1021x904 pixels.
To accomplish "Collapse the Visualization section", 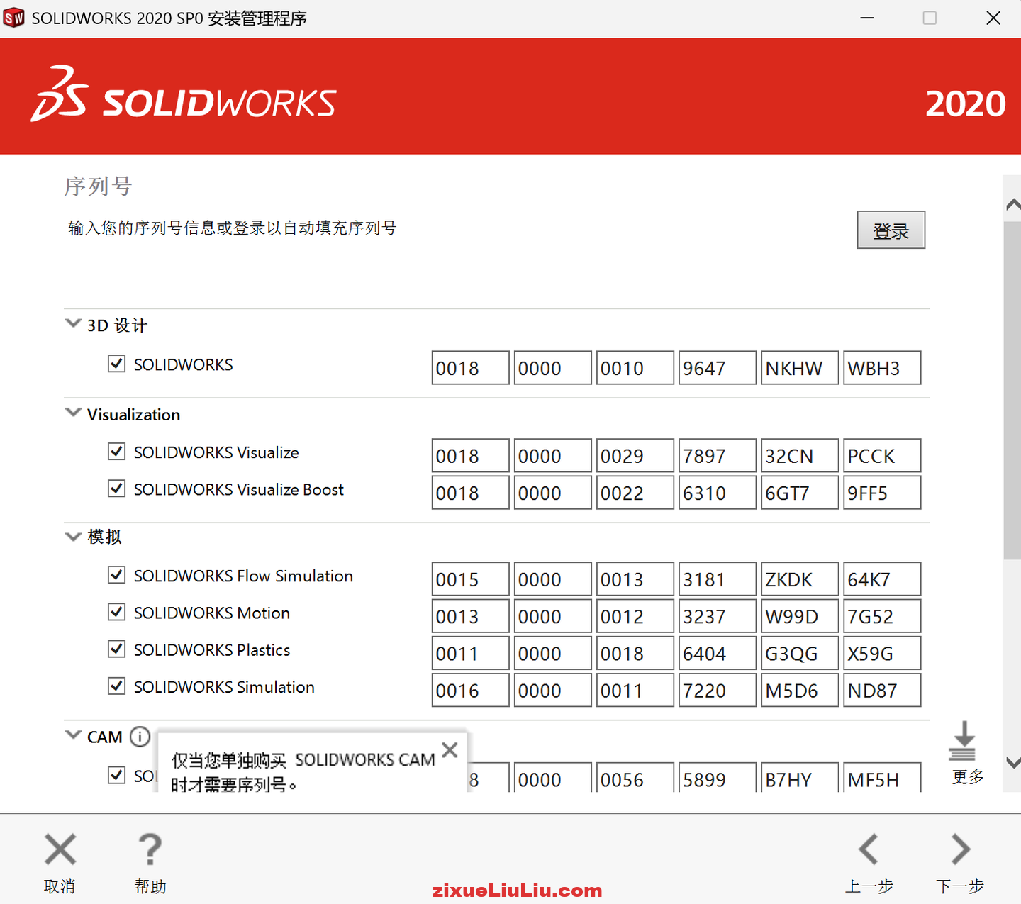I will point(73,412).
